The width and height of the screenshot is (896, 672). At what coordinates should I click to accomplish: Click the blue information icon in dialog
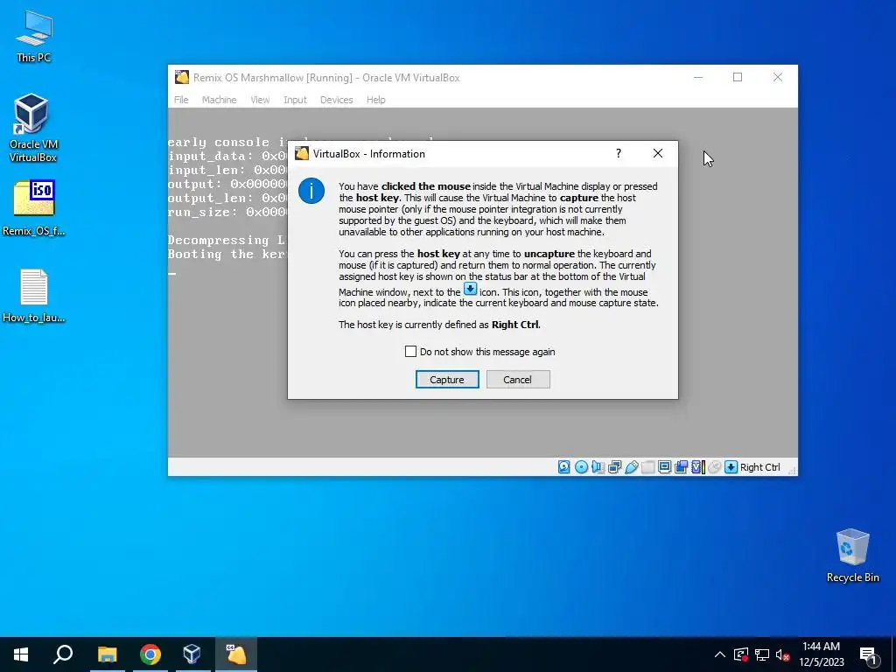click(x=311, y=190)
